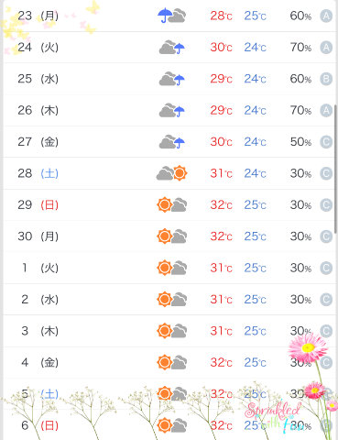
Task: Click the reliability badge C on day 27
Action: coord(326,142)
